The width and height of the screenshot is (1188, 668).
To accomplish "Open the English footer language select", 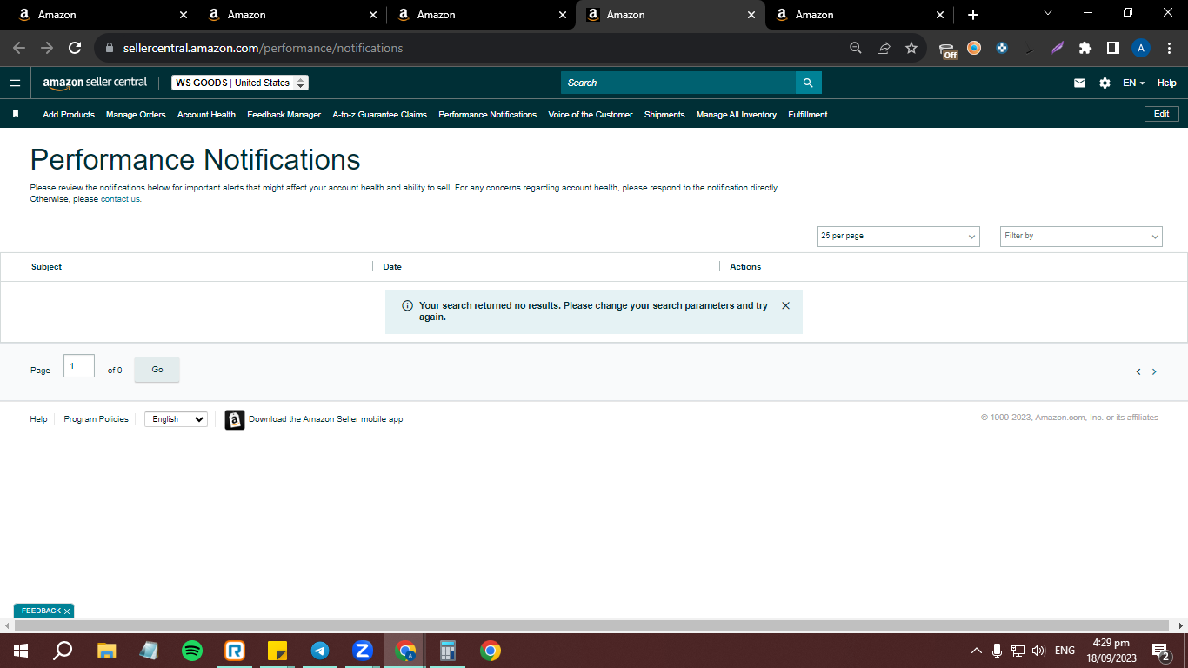I will (x=176, y=419).
